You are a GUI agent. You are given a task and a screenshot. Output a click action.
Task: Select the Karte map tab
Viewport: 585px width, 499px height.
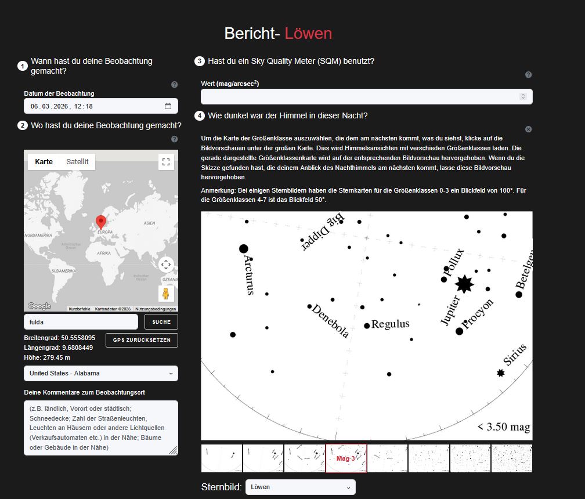pyautogui.click(x=44, y=162)
